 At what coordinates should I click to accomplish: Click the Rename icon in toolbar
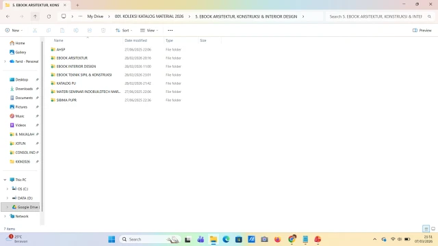(x=76, y=30)
